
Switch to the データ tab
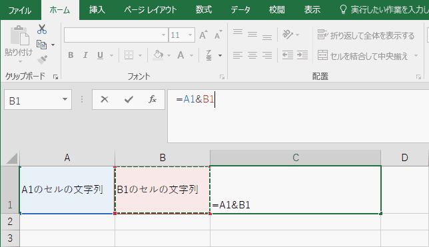[x=240, y=10]
